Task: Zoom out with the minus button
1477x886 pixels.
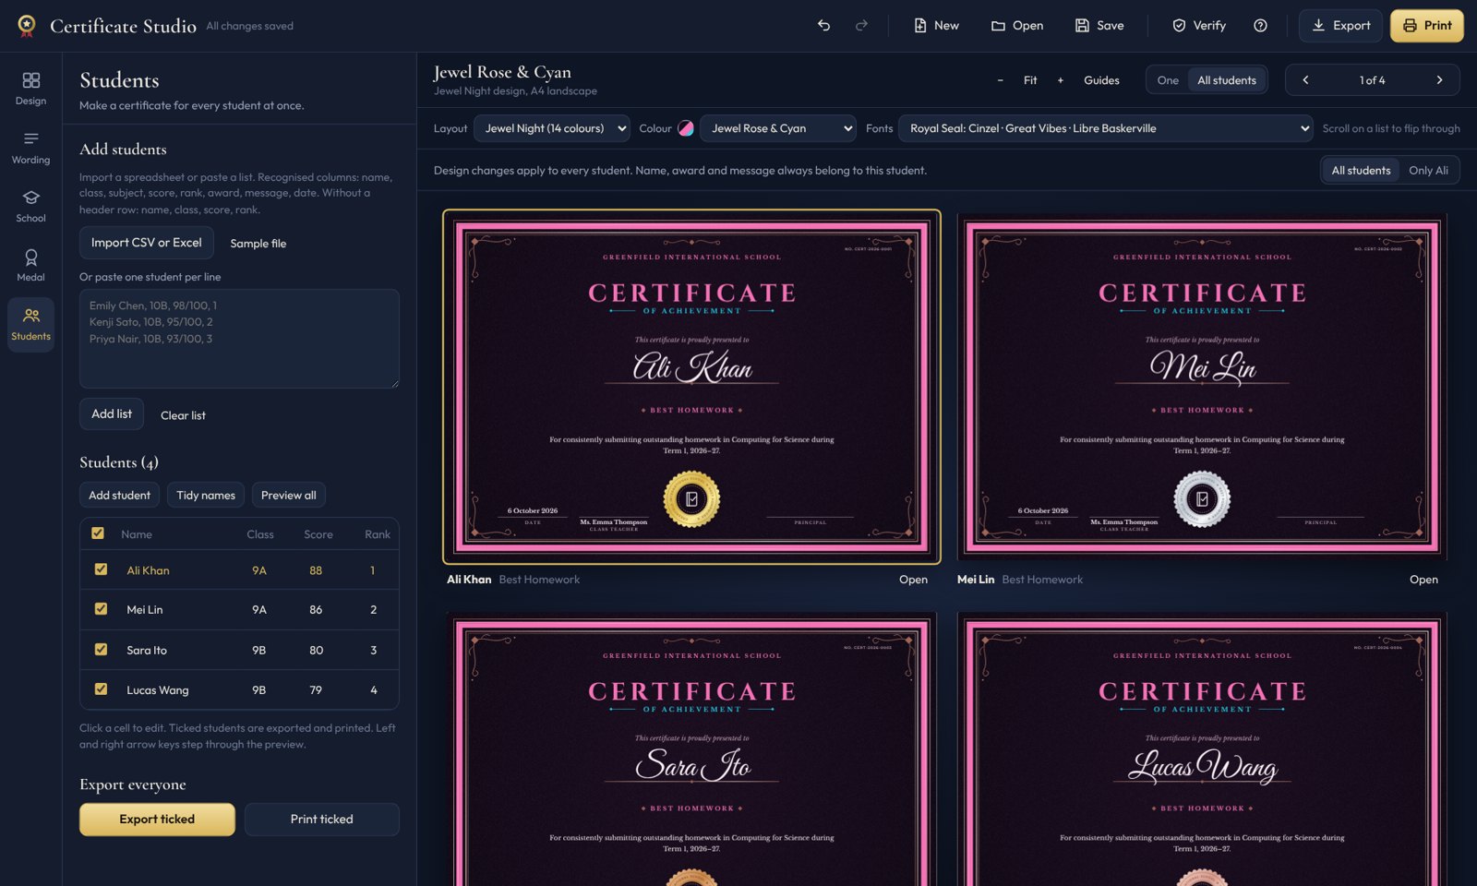Action: tap(1000, 80)
